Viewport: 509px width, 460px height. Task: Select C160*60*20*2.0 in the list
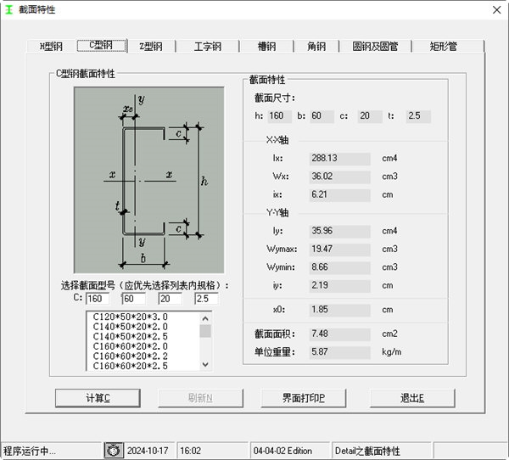click(x=130, y=346)
